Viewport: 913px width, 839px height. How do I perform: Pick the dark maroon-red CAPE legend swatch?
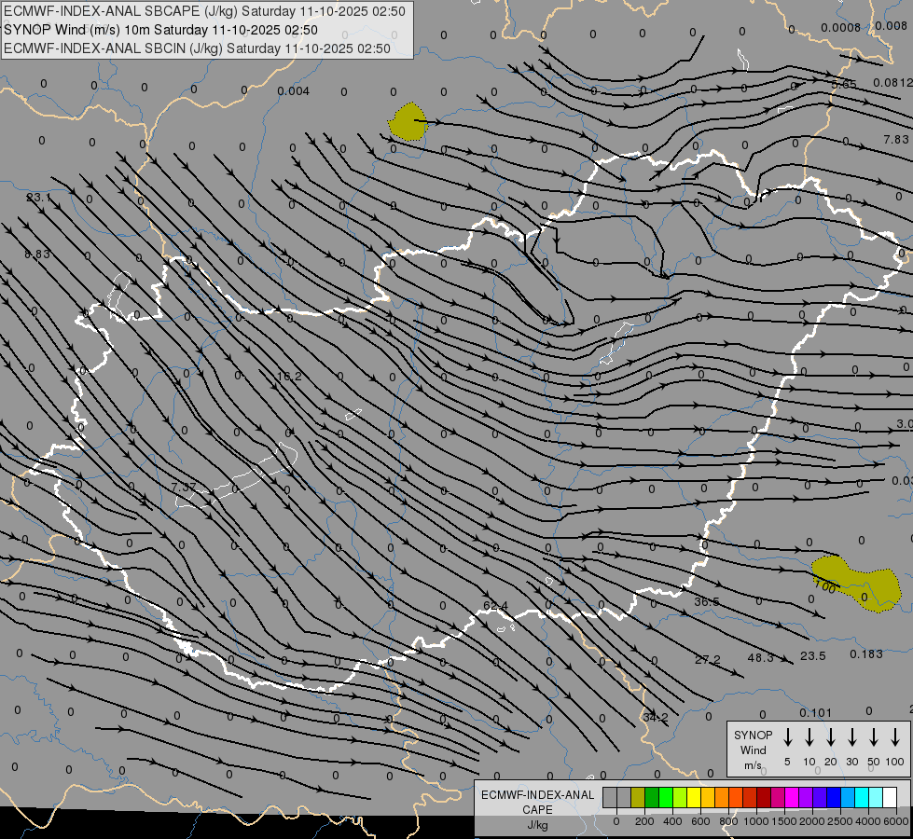tap(764, 797)
